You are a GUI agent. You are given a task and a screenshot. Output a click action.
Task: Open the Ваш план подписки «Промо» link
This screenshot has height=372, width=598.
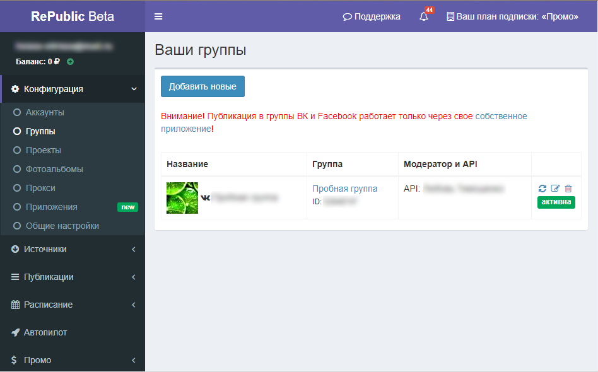pyautogui.click(x=513, y=17)
